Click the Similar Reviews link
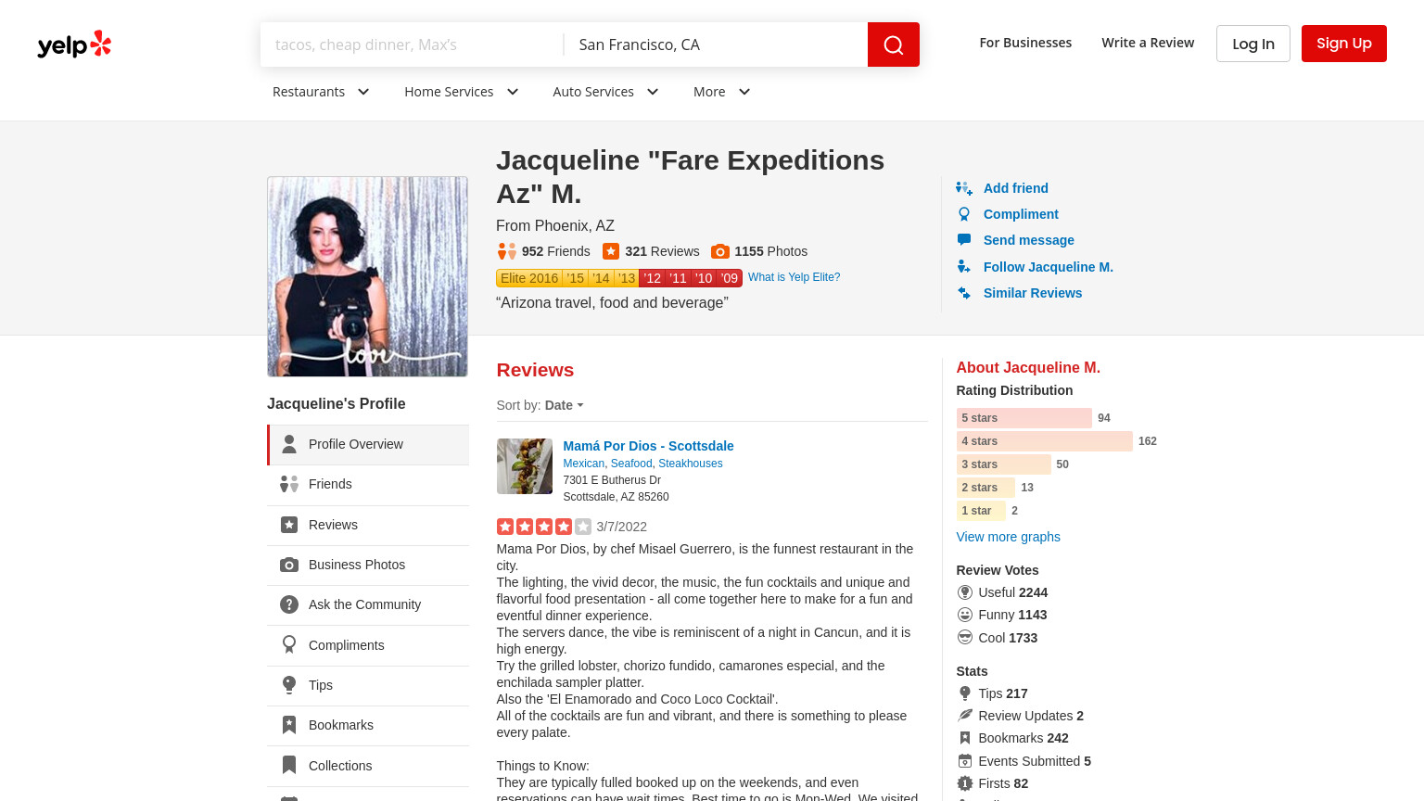Image resolution: width=1424 pixels, height=801 pixels. (x=1033, y=293)
